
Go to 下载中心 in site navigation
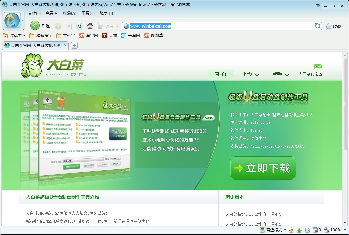click(251, 74)
